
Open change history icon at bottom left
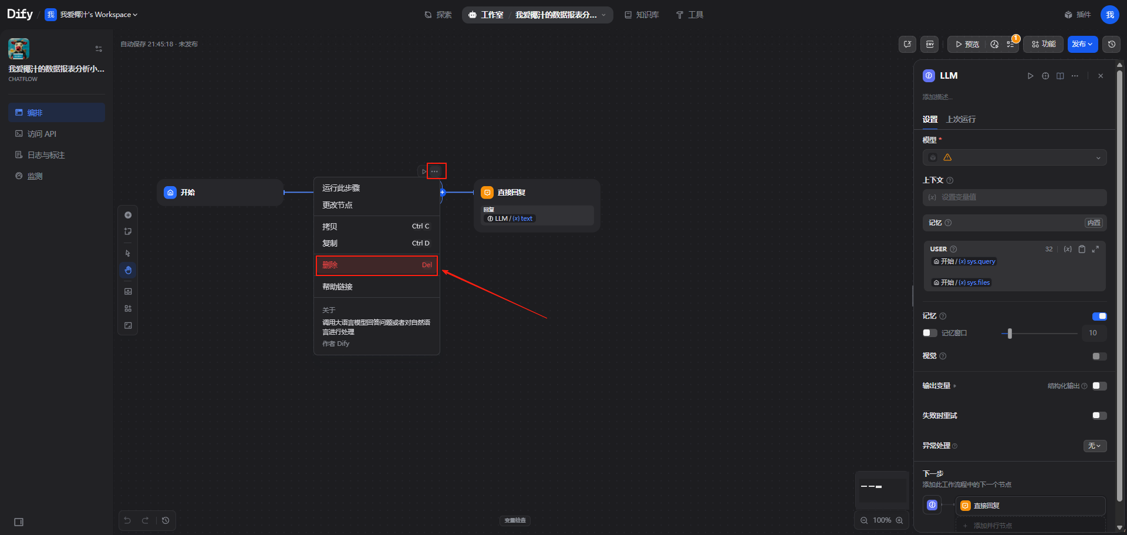tap(166, 520)
